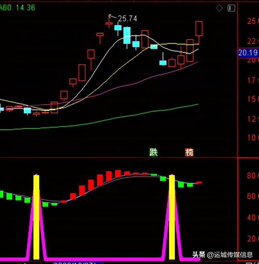Select the 25.74 high price label

127,19
